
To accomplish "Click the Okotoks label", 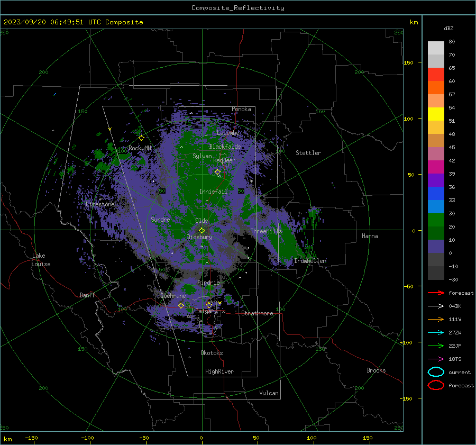I will click(212, 352).
